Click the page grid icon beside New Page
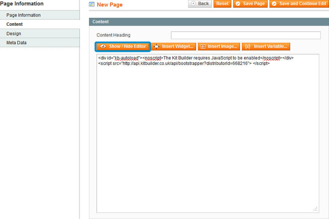 pos(92,4)
